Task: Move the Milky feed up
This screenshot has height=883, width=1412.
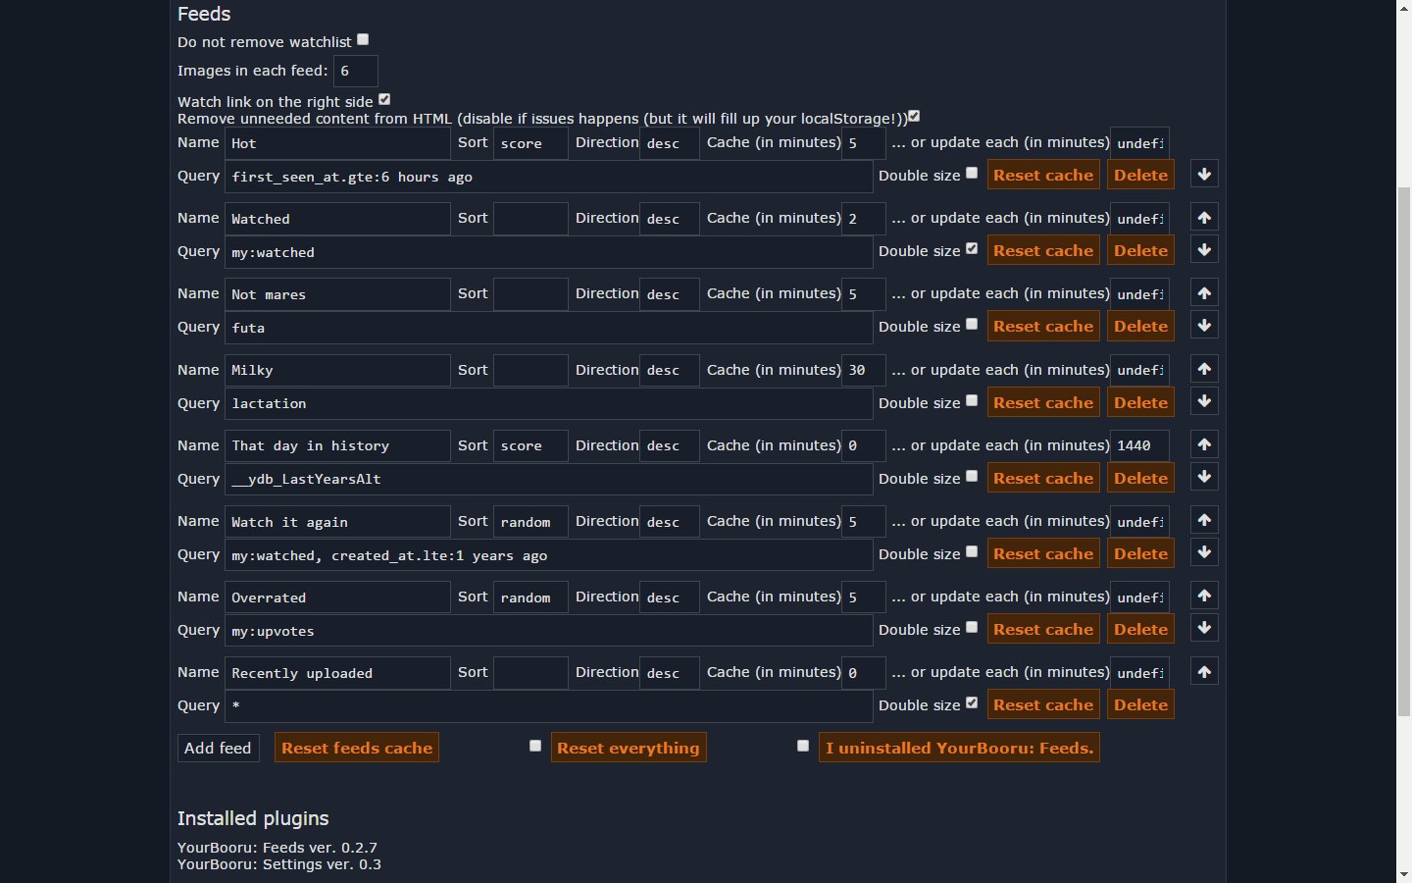Action: coord(1204,369)
